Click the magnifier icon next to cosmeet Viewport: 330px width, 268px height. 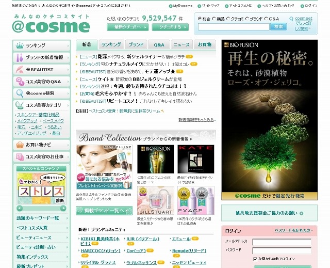click(291, 19)
